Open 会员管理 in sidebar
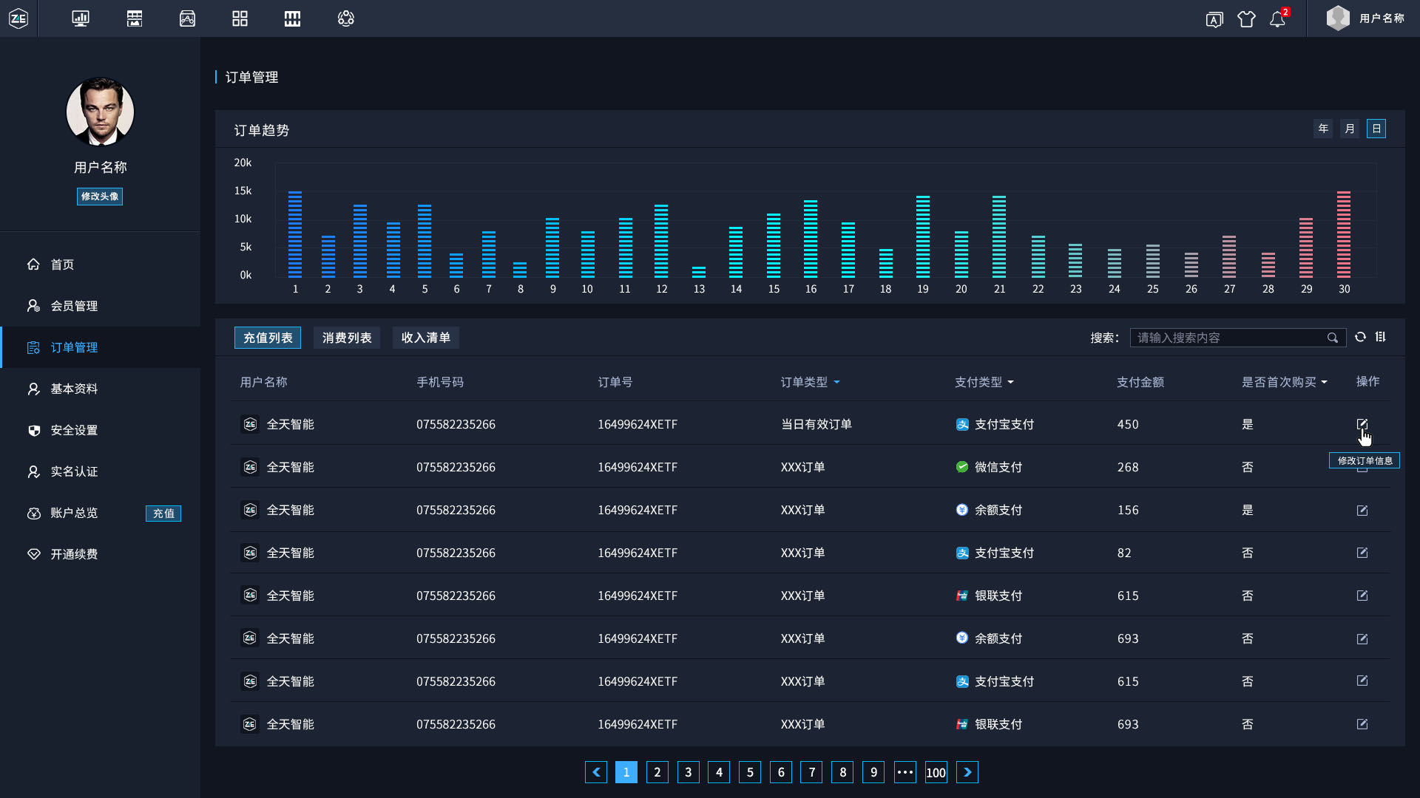 point(101,306)
